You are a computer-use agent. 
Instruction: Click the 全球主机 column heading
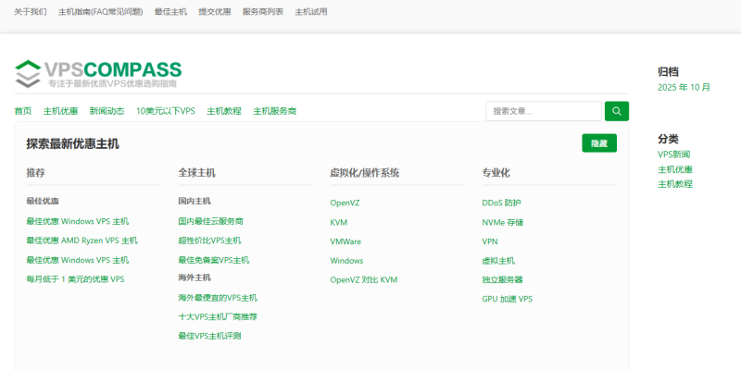[196, 173]
